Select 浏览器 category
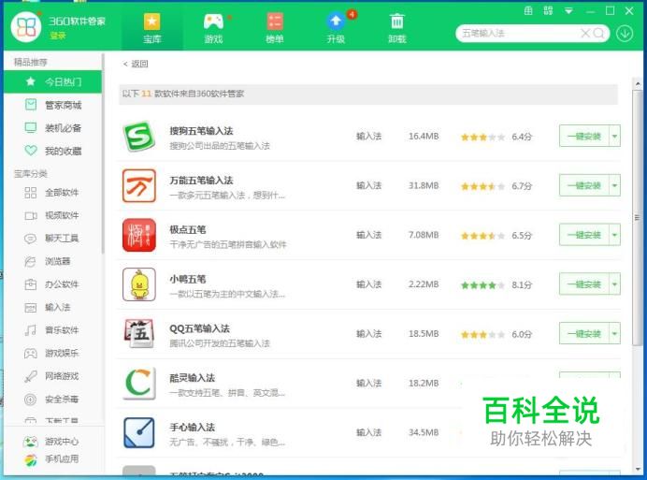This screenshot has height=480, width=647. pos(52,261)
